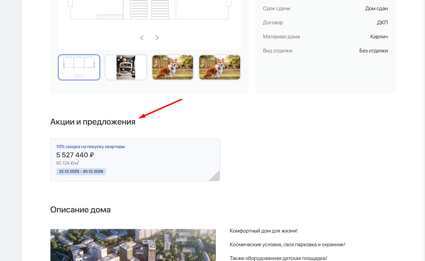Click the 'Без отделки' finishing type value

pos(373,51)
